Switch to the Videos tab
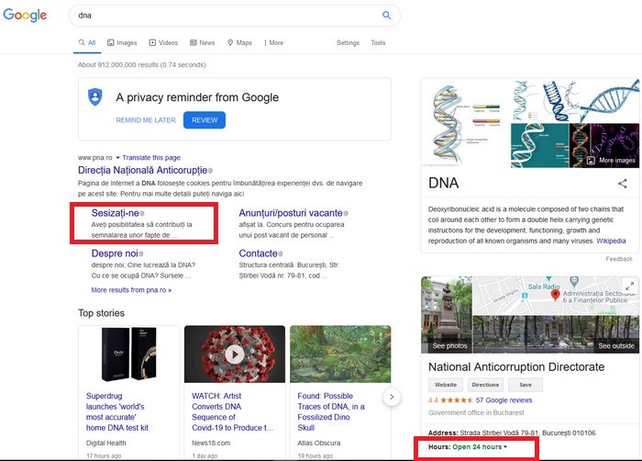 point(163,42)
